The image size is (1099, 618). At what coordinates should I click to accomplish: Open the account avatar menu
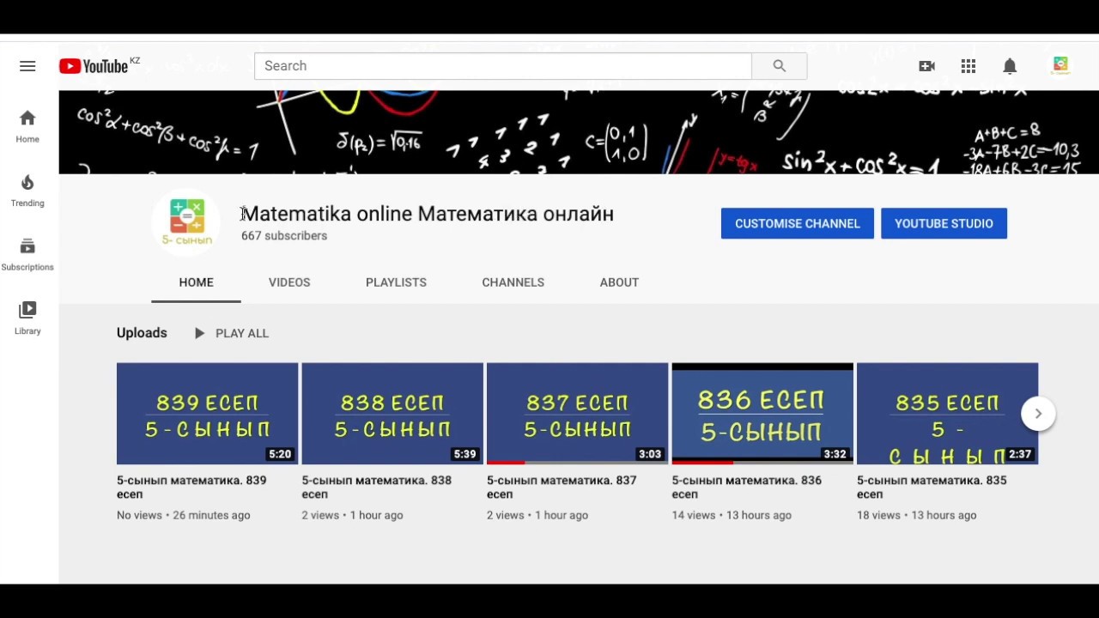coord(1060,65)
